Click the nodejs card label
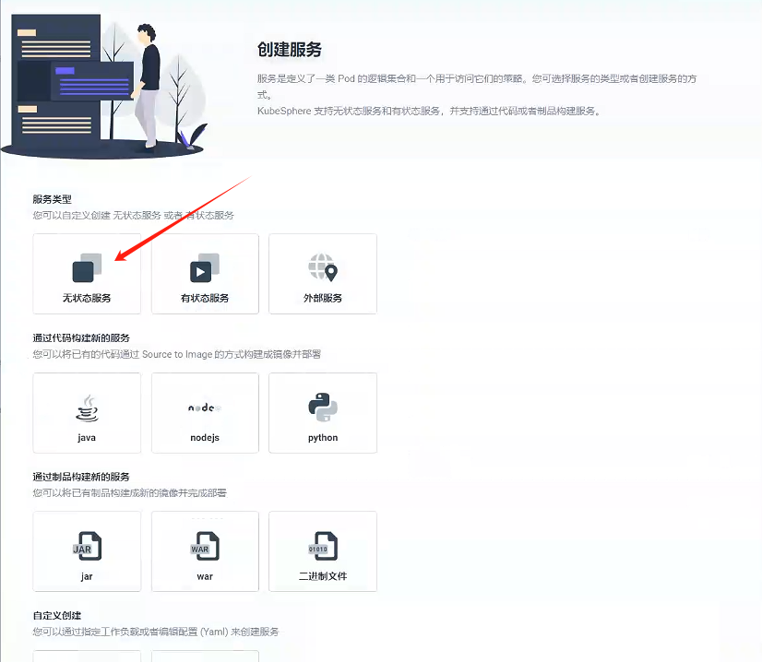The image size is (762, 662). [x=205, y=438]
